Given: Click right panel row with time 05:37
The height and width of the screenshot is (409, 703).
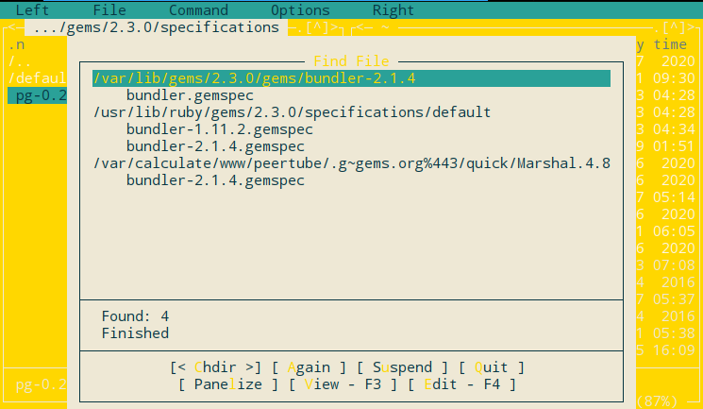Looking at the screenshot, I should (666, 299).
